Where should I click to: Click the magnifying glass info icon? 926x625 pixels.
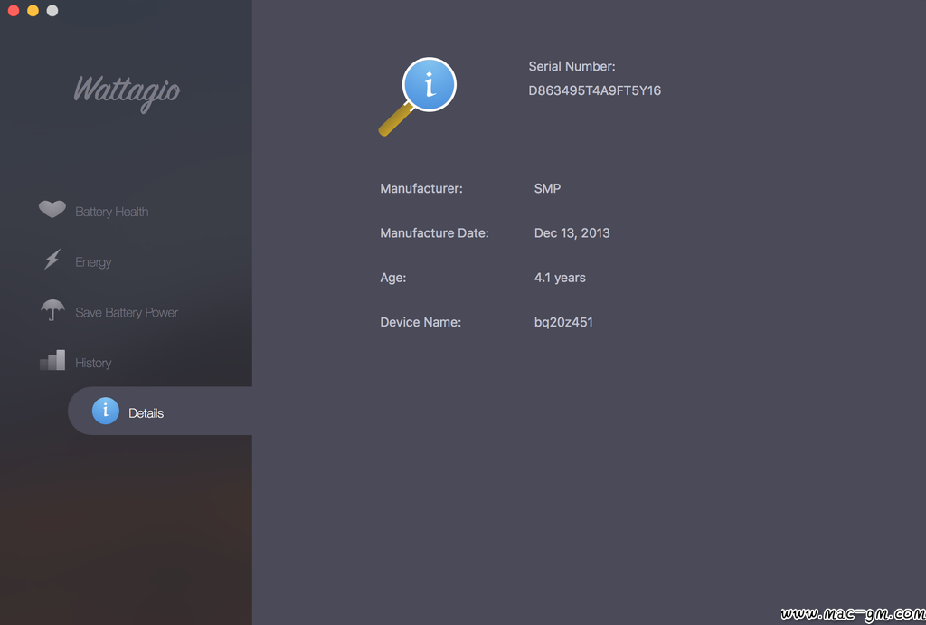coord(418,96)
